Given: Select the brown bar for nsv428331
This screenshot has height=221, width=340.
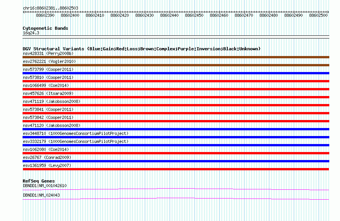Looking at the screenshot, I should 176,57.
